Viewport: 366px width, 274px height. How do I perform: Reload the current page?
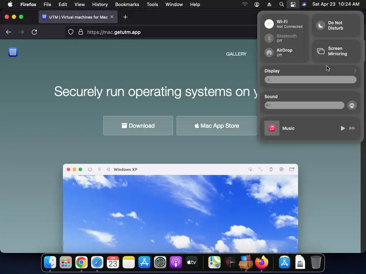(34, 32)
